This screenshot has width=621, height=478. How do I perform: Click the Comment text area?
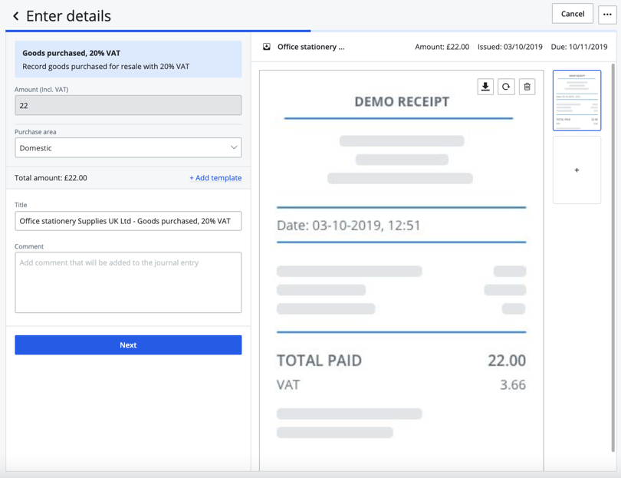[x=127, y=282]
